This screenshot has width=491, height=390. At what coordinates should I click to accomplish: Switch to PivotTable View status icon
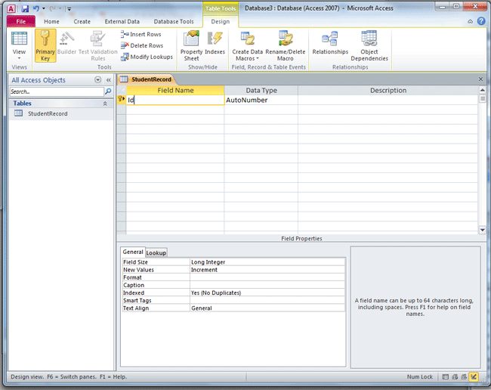click(x=455, y=377)
